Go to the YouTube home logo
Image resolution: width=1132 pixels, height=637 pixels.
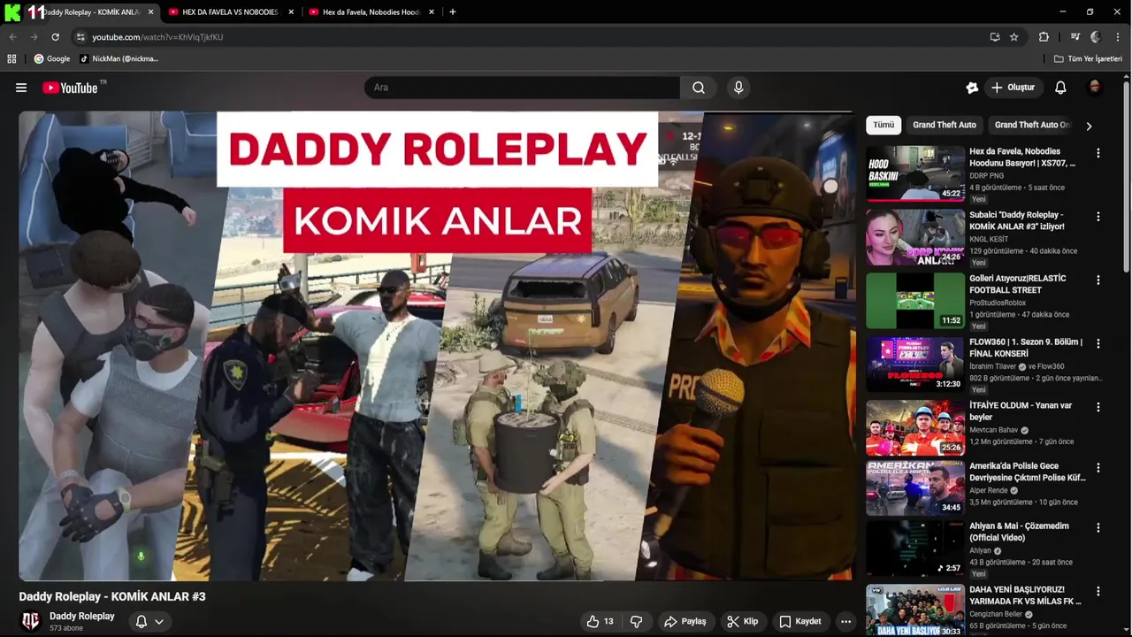point(70,88)
